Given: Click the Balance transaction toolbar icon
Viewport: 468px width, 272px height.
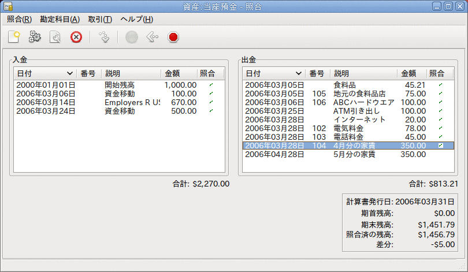Looking at the screenshot, I should point(55,38).
